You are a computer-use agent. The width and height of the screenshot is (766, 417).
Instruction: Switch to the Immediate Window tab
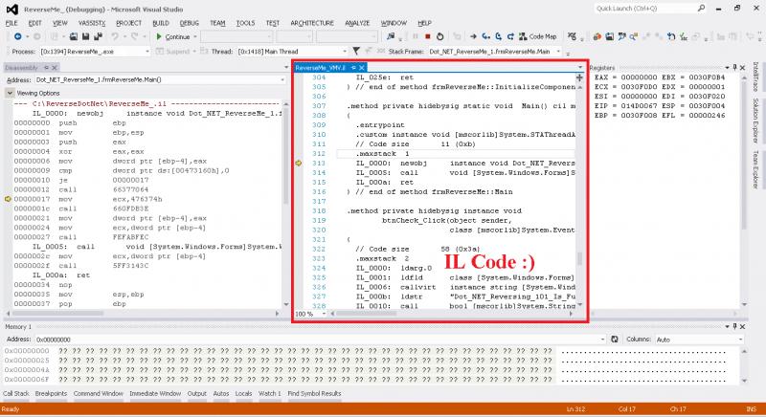click(155, 393)
